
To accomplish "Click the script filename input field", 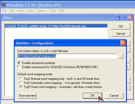I will pyautogui.click(x=67, y=56).
